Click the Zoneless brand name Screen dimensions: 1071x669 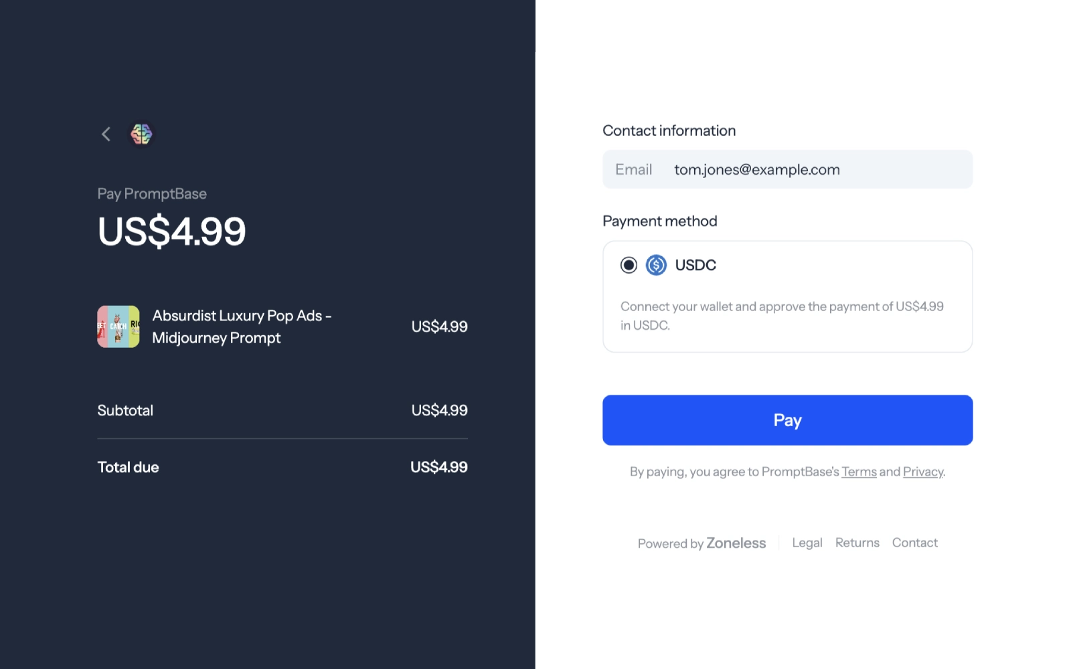[736, 543]
